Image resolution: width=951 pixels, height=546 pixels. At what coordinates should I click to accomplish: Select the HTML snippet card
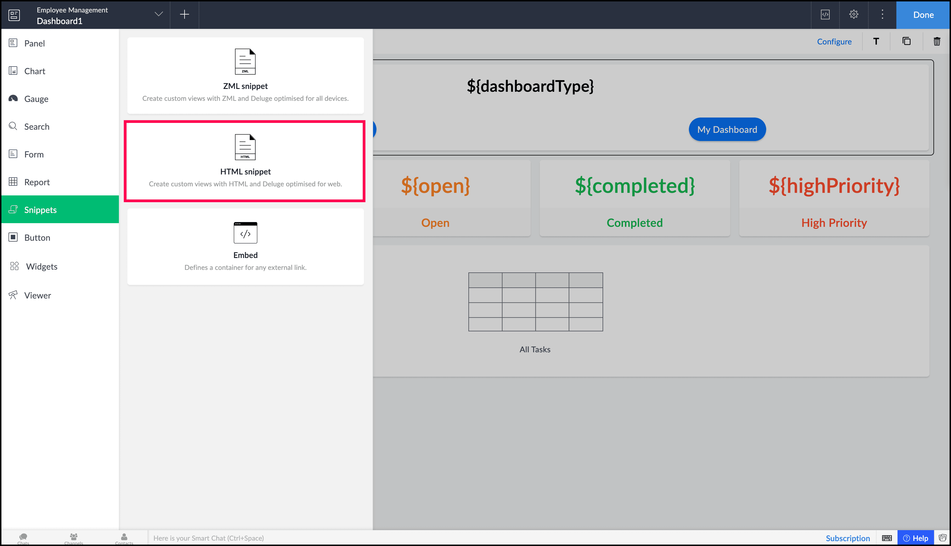[x=245, y=161]
